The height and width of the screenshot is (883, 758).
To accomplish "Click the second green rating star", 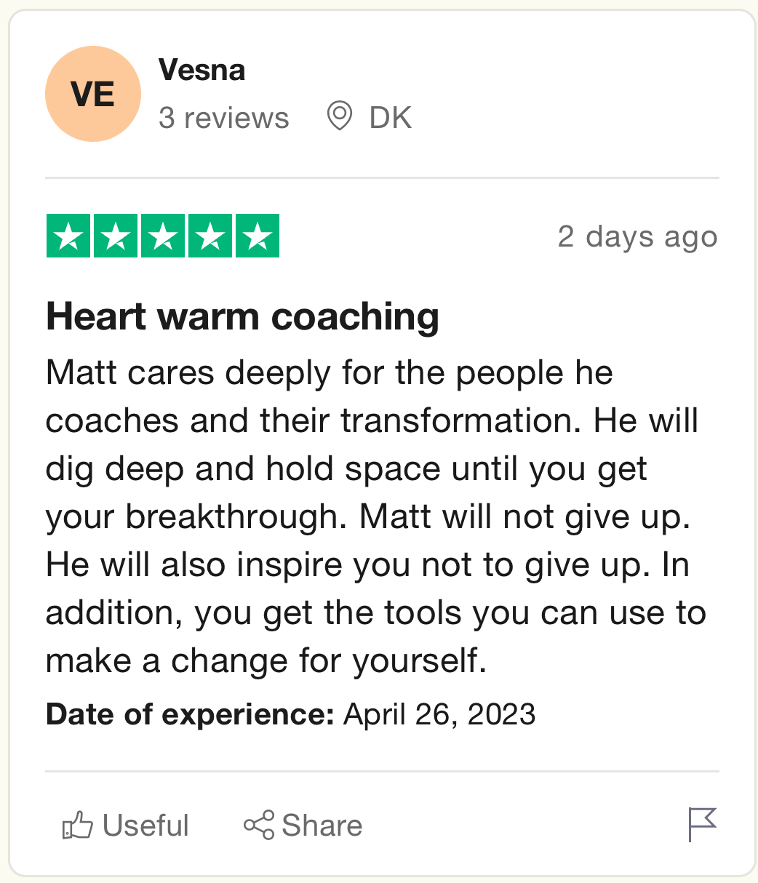I will [116, 236].
